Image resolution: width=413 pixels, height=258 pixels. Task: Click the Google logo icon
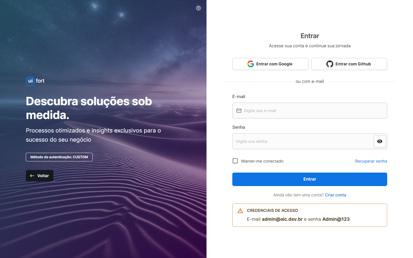click(x=251, y=64)
